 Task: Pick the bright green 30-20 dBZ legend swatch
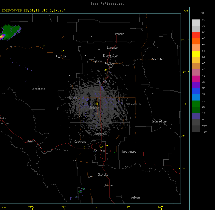point(196,104)
